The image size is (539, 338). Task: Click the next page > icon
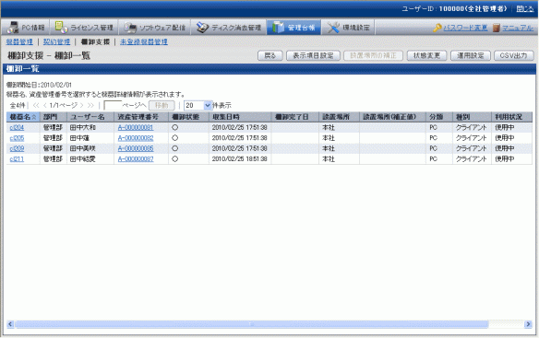click(x=82, y=105)
